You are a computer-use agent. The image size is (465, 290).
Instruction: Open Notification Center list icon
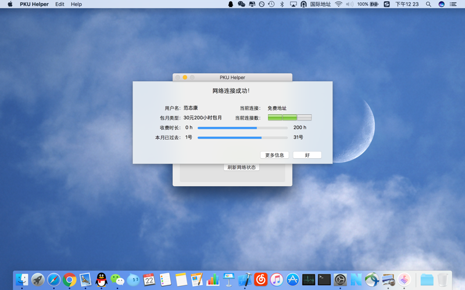(453, 4)
